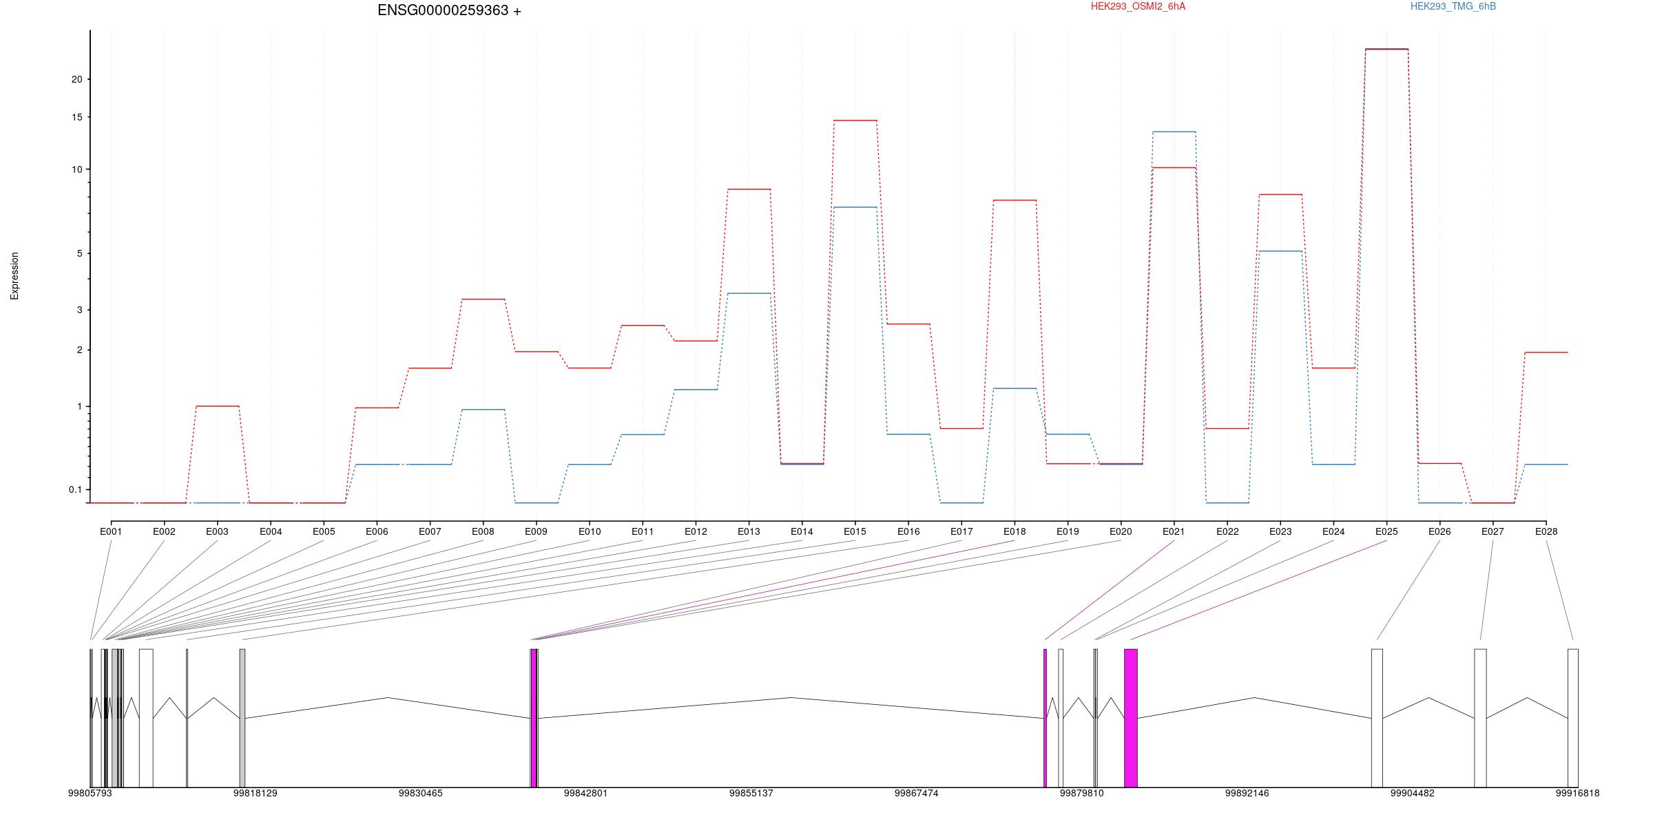Screen dimensions: 1653x826
Task: Click exon label E023
Action: tap(1280, 531)
